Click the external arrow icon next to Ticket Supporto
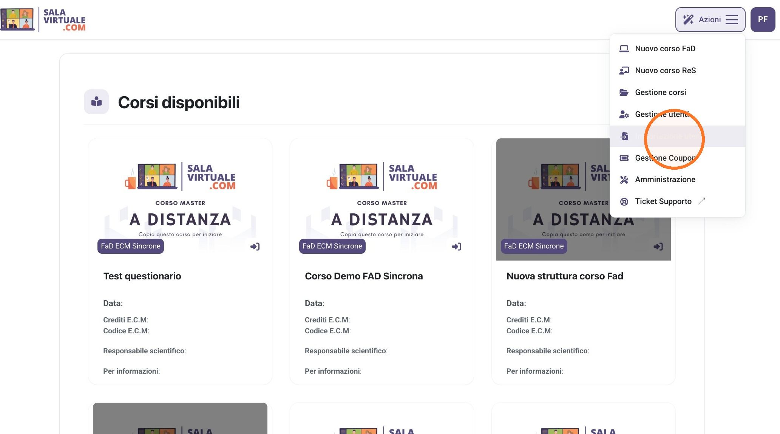Image resolution: width=780 pixels, height=434 pixels. tap(701, 201)
